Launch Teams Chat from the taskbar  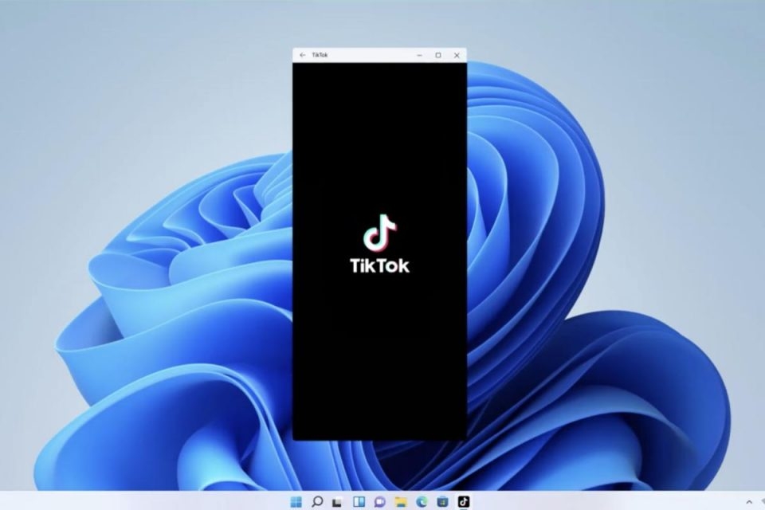coord(379,501)
